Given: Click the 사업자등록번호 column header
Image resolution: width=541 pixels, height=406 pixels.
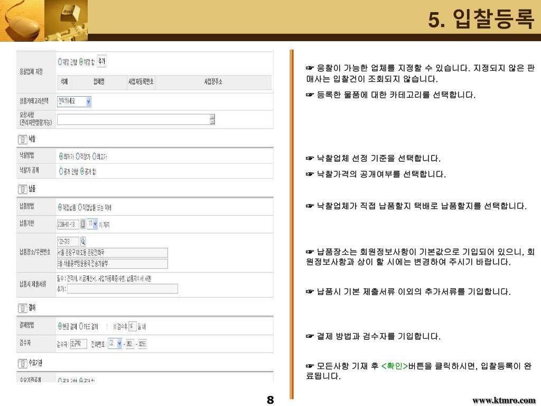Looking at the screenshot, I should pos(141,82).
